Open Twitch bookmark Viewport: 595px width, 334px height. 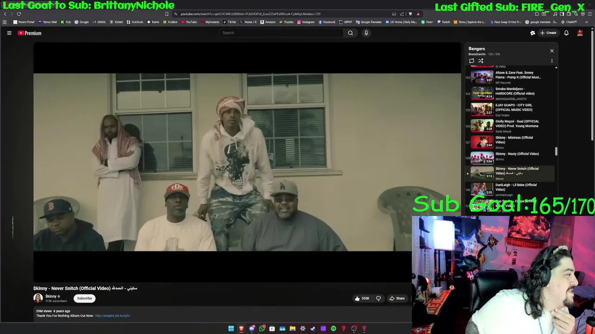tap(443, 22)
